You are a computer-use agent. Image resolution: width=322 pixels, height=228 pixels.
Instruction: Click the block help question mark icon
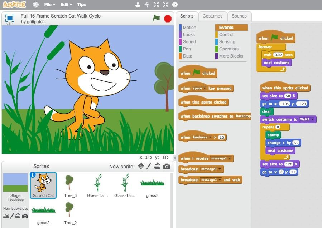[175, 5]
